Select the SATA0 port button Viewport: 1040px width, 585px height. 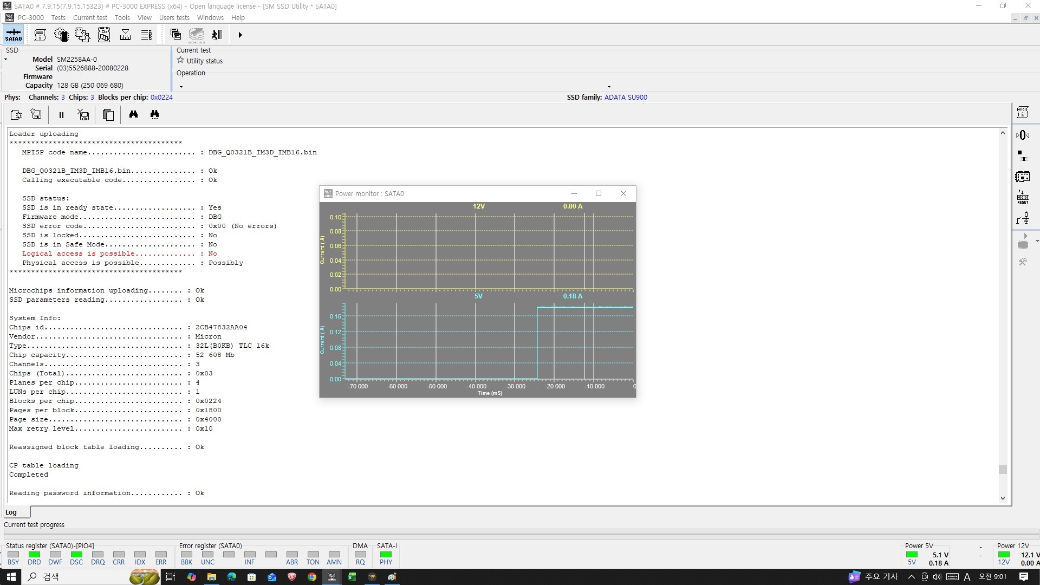[14, 35]
